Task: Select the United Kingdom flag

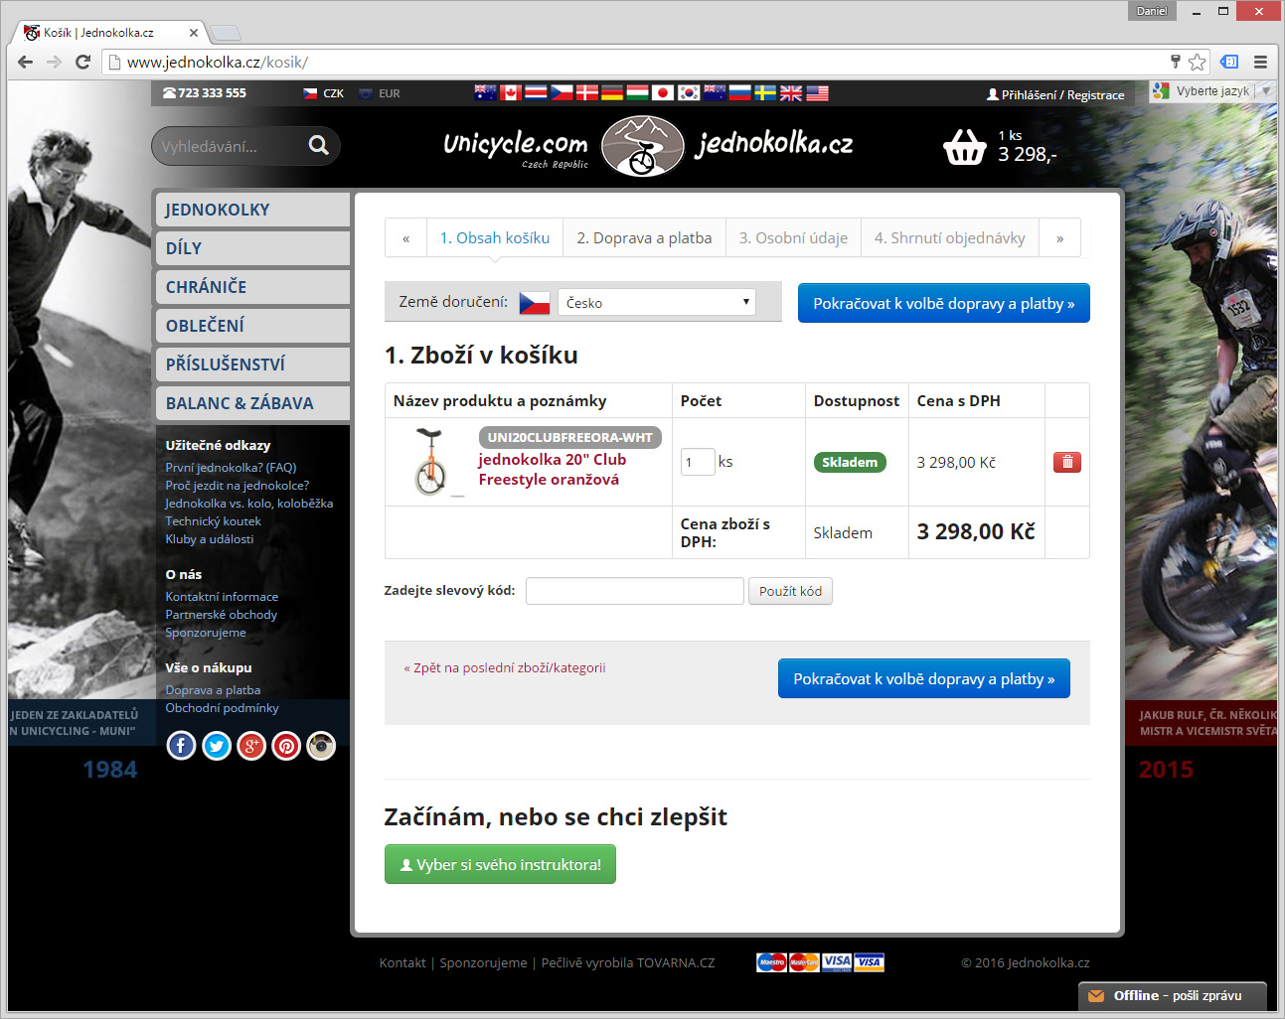Action: tap(791, 92)
